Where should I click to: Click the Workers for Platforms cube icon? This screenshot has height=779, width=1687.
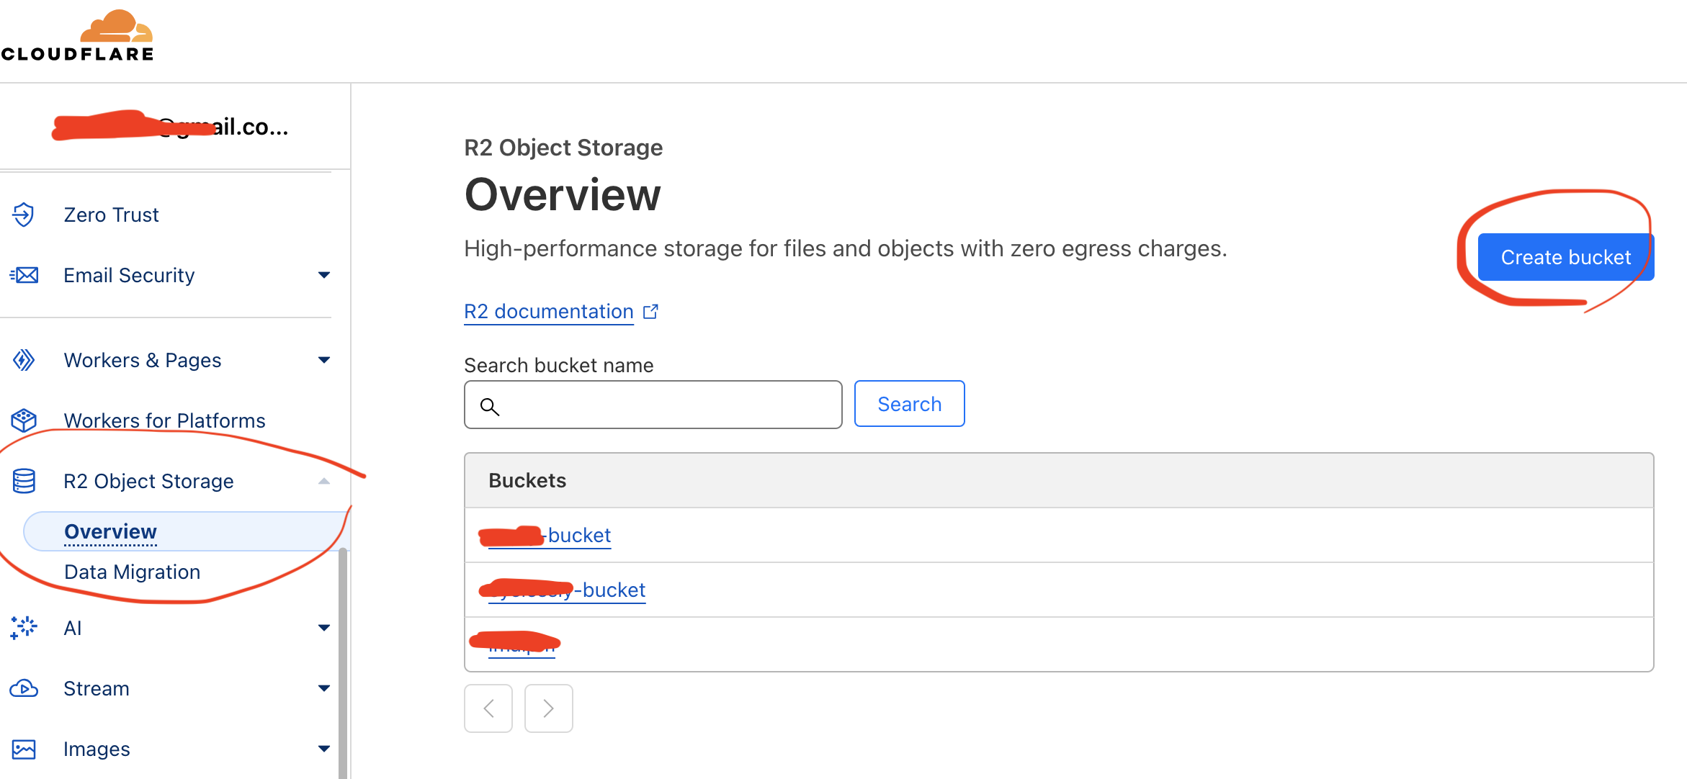click(24, 420)
